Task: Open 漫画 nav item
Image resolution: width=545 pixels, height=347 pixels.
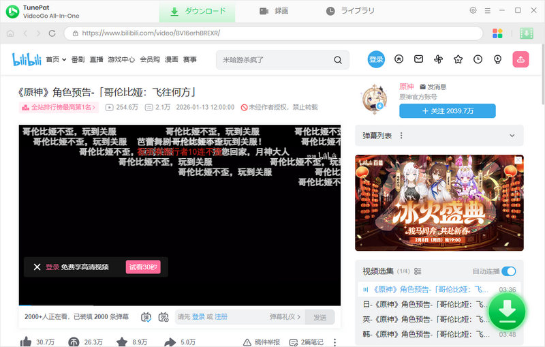Action: (x=172, y=59)
